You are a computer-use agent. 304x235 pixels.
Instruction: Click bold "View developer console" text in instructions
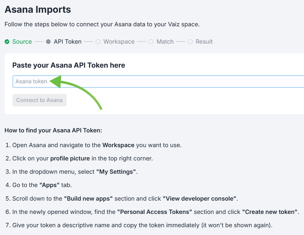click(200, 199)
